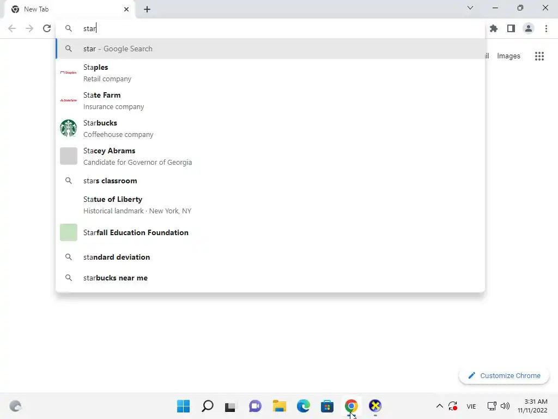Choose the Stacey Abrams suggestion
This screenshot has height=419, width=558.
(270, 156)
